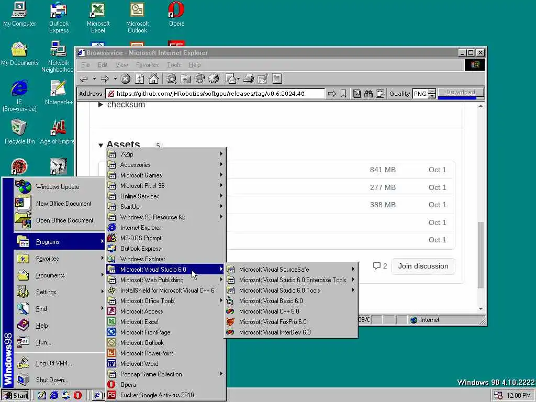Open the Favorites menu in IE menu bar

147,65
